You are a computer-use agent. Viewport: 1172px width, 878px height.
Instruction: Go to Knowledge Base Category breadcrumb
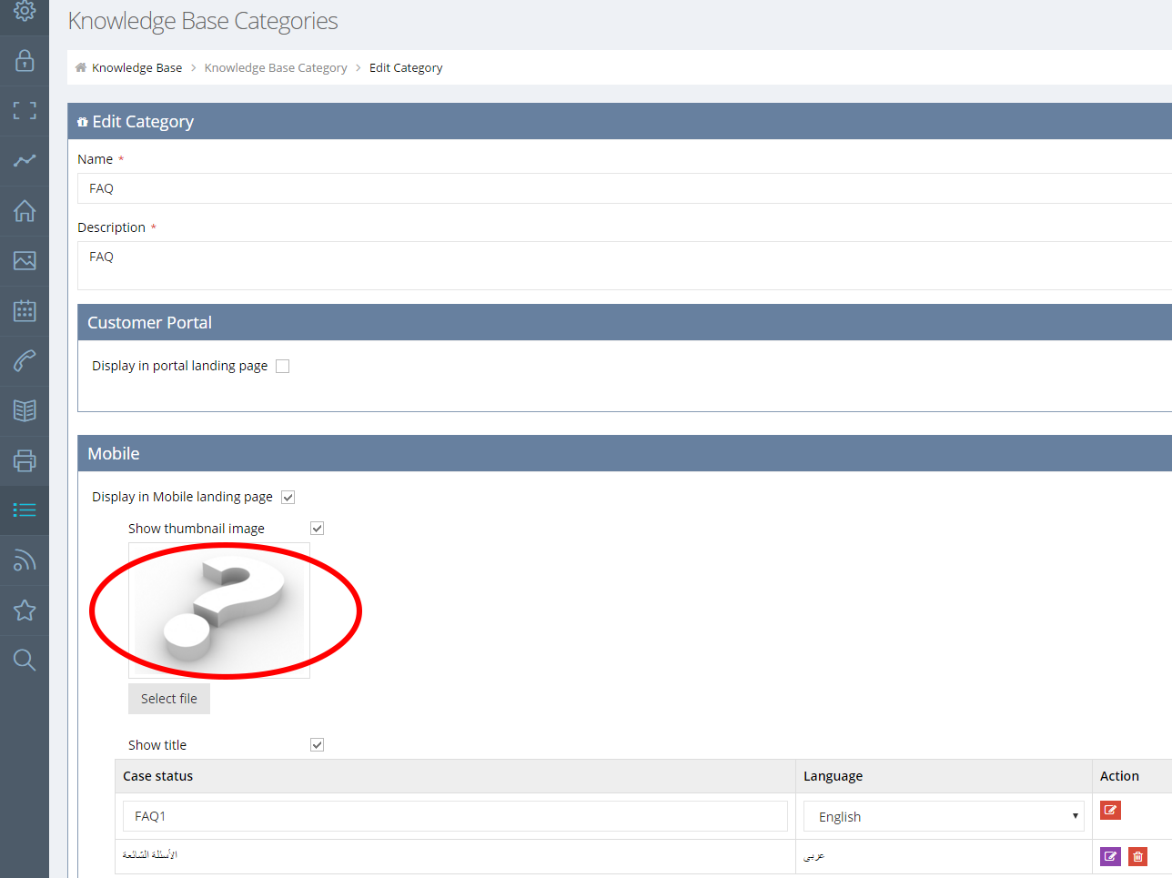tap(276, 68)
